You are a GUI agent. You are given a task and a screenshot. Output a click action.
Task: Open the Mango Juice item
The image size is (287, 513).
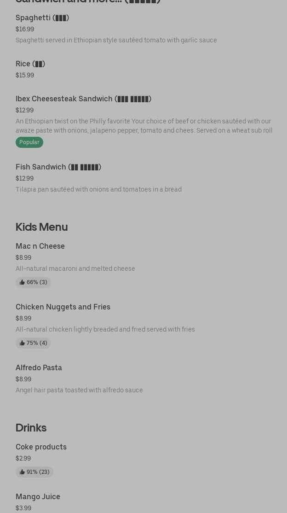[38, 497]
